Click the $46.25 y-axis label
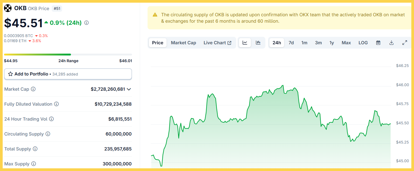The image size is (414, 171). (402, 66)
